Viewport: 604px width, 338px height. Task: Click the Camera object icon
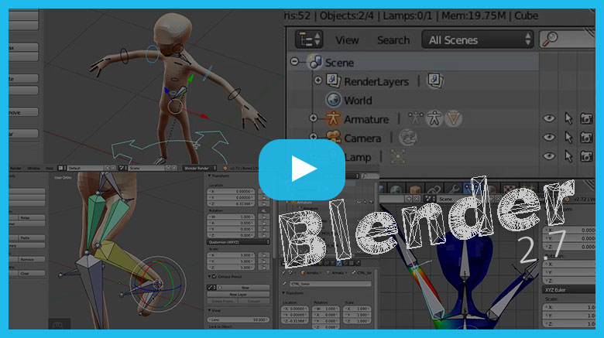coord(333,138)
